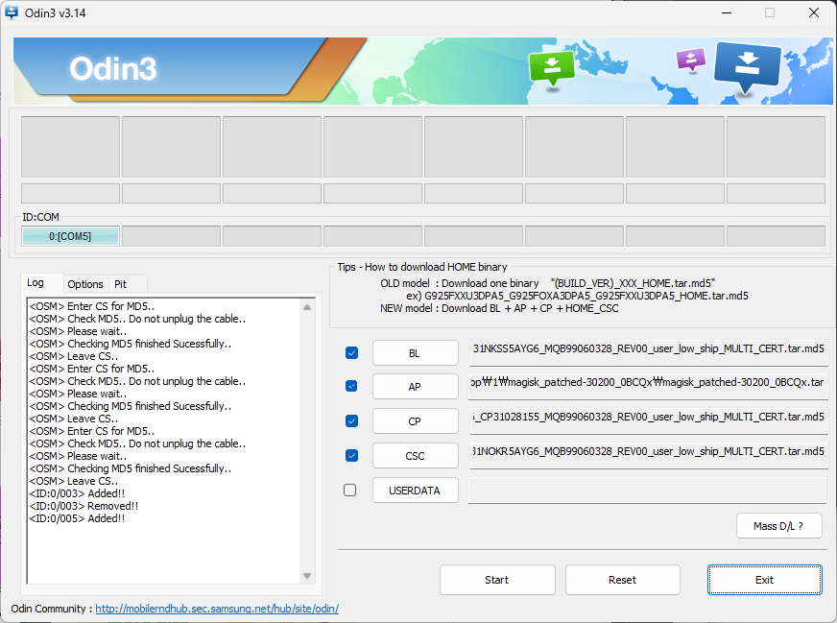Click the 'ID:COM' label
Image resolution: width=837 pixels, height=623 pixels.
pyautogui.click(x=40, y=217)
